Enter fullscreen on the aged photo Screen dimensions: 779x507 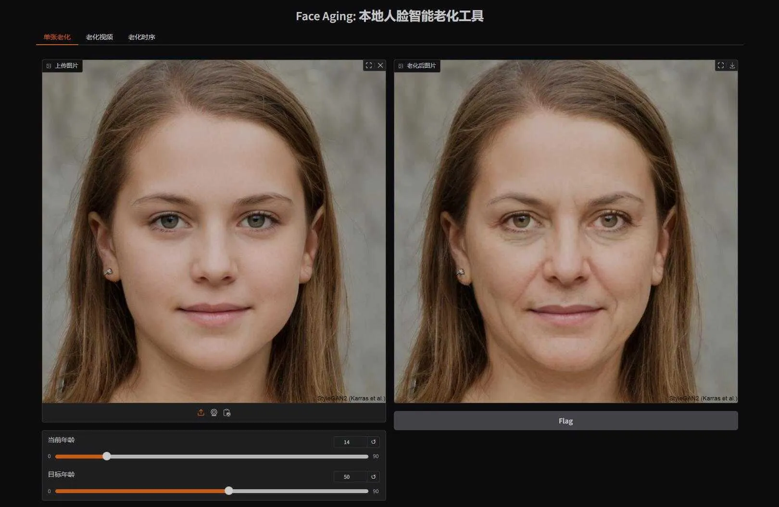[x=720, y=65]
